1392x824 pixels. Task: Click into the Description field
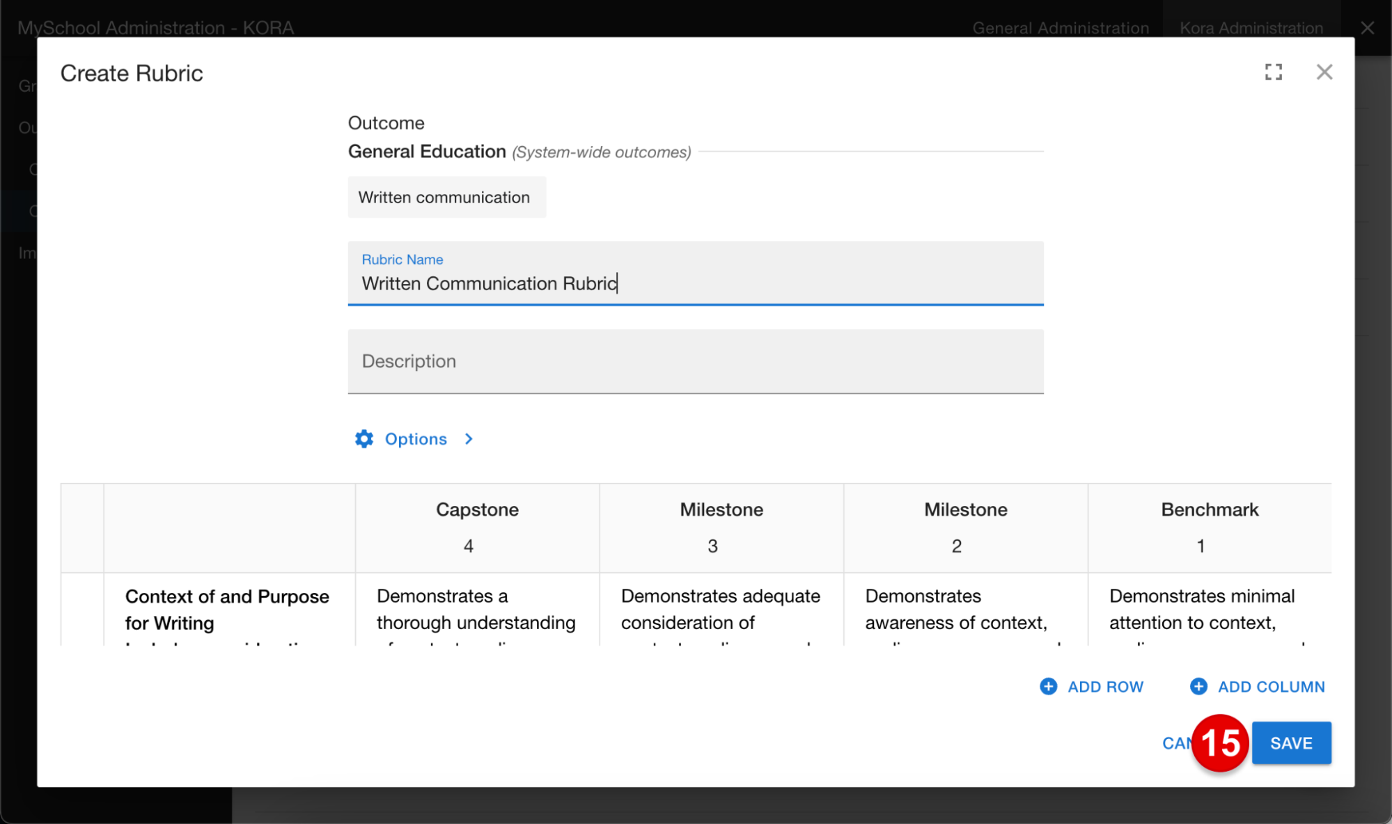[x=696, y=362]
